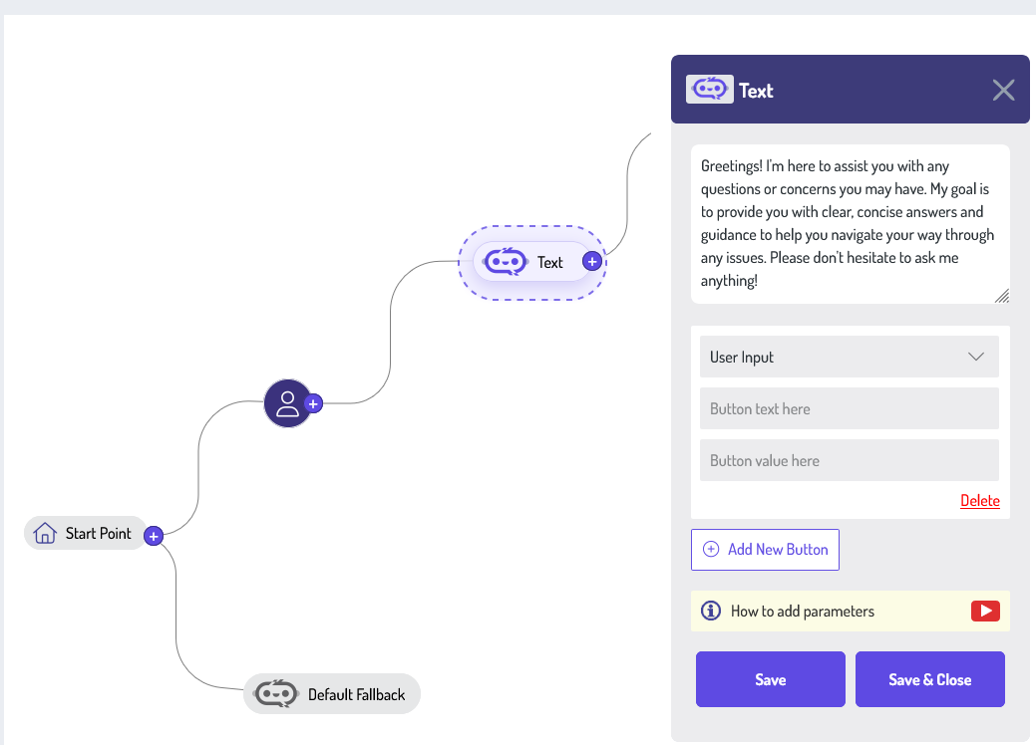Click the plus icon on the Text node

pos(591,262)
